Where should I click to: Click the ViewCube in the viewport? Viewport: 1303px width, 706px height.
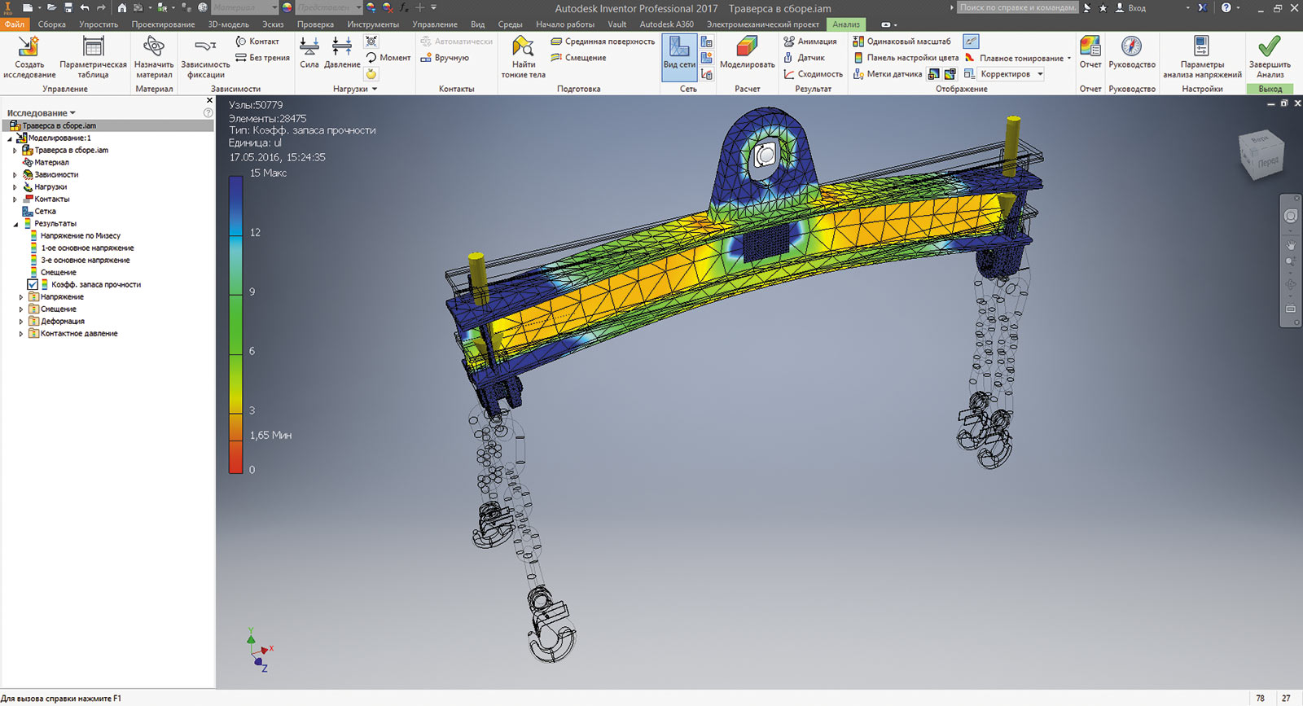(x=1261, y=156)
